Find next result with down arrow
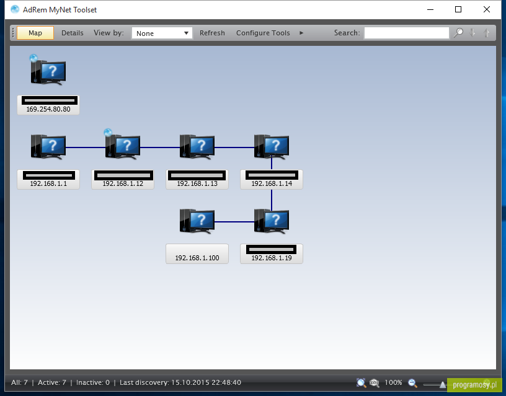 click(x=473, y=33)
